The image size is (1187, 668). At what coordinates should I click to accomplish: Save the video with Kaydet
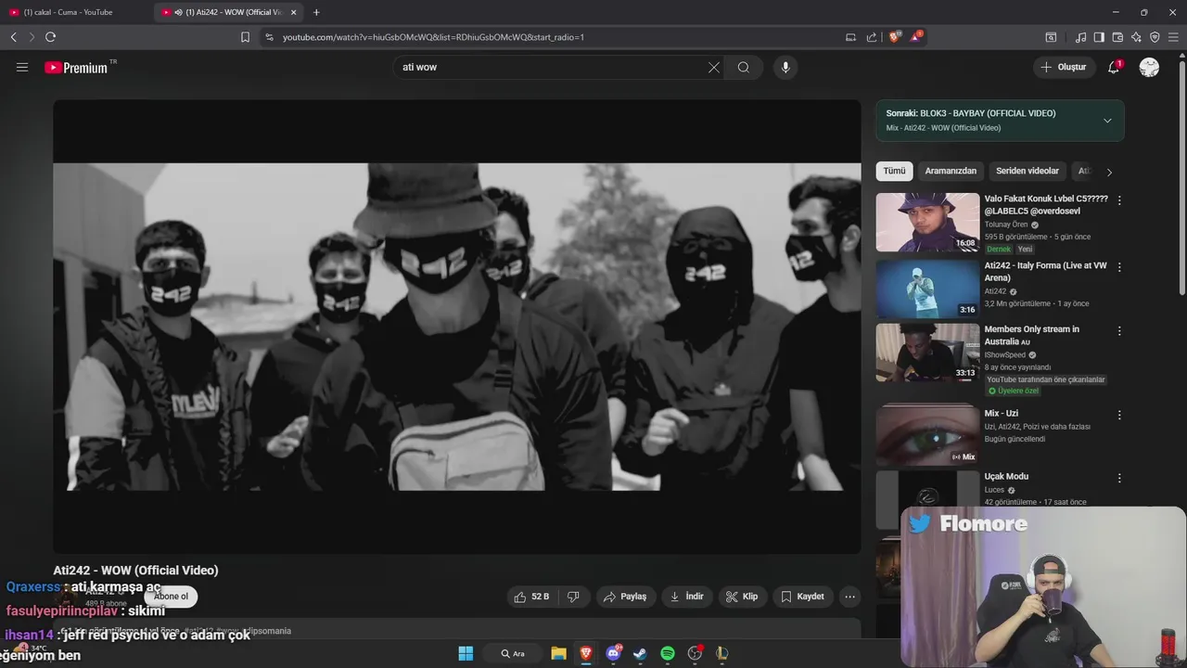[x=803, y=597]
